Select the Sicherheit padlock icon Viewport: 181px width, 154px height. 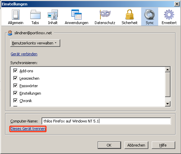[130, 15]
